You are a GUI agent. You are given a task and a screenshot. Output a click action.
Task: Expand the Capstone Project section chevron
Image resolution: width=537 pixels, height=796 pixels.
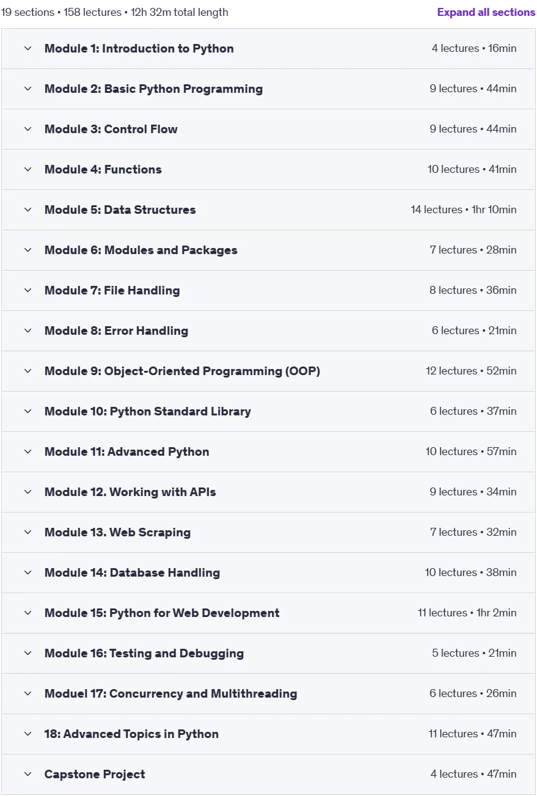[x=27, y=774]
